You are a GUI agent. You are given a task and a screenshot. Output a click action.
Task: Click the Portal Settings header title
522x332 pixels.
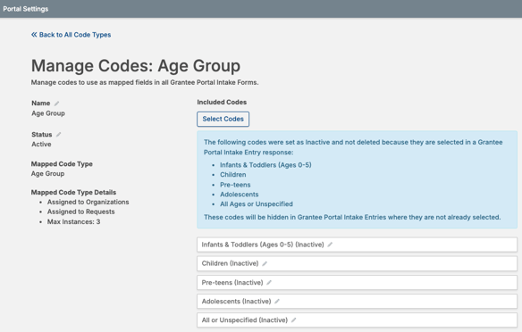coord(26,9)
